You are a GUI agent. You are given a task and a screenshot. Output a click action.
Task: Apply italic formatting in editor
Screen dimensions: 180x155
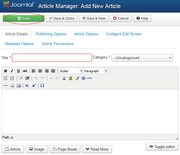click(x=12, y=71)
